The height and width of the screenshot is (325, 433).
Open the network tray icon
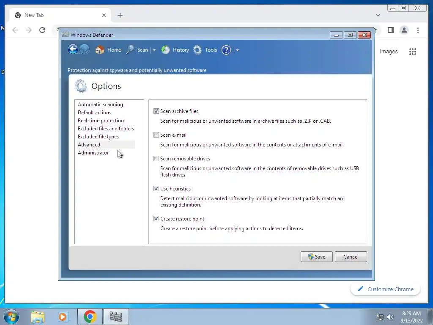tap(380, 317)
